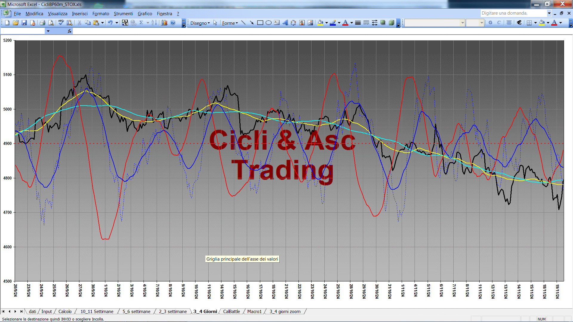This screenshot has width=573, height=322.
Task: Toggle center alignment
Action: click(x=509, y=23)
